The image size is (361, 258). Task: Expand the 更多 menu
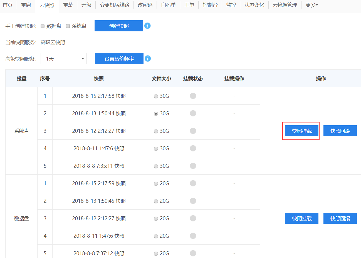311,5
